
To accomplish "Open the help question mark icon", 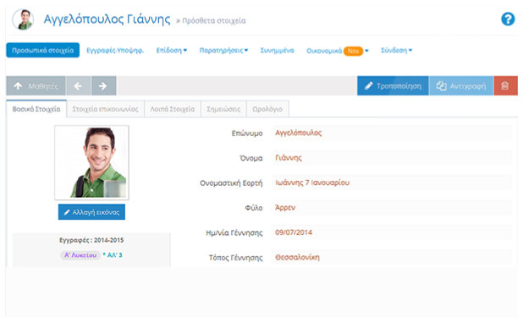I will coord(508,19).
